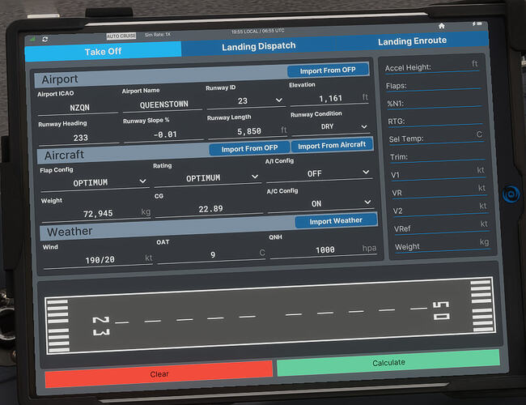Open the A/C Config ON dropdown
526x405 pixels.
point(320,203)
